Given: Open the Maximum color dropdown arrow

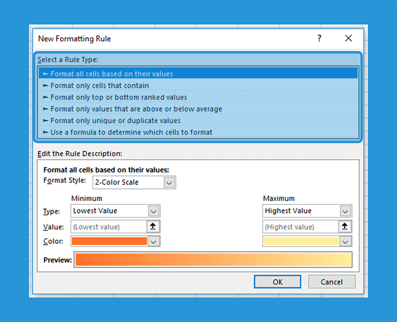Looking at the screenshot, I should pos(346,241).
